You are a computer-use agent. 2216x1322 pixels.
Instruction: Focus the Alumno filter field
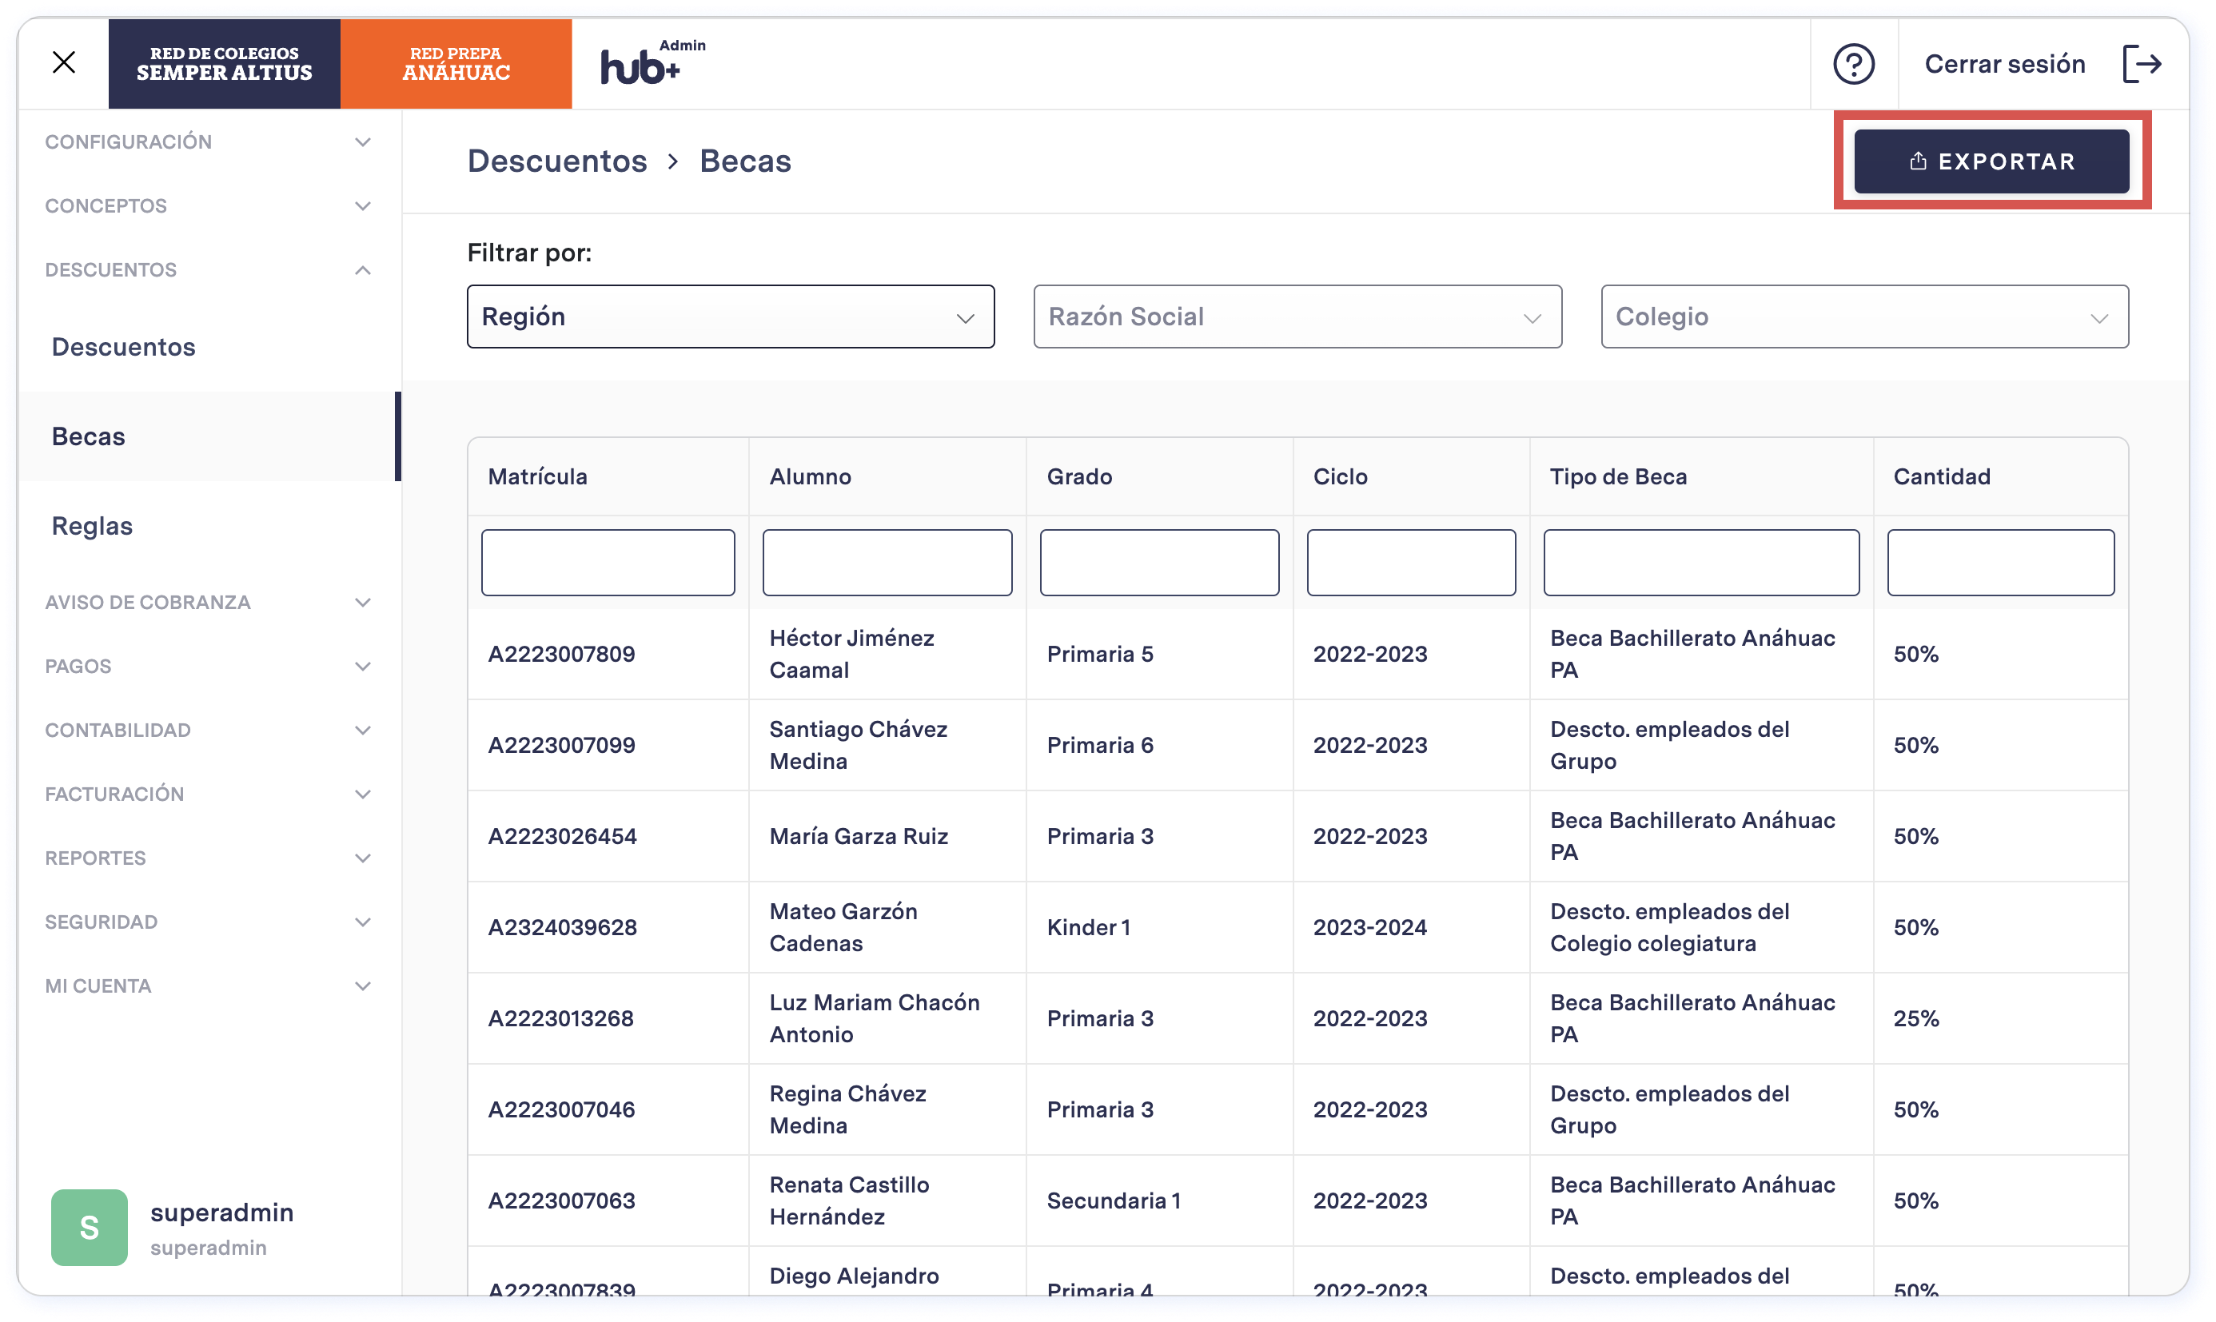(x=887, y=562)
